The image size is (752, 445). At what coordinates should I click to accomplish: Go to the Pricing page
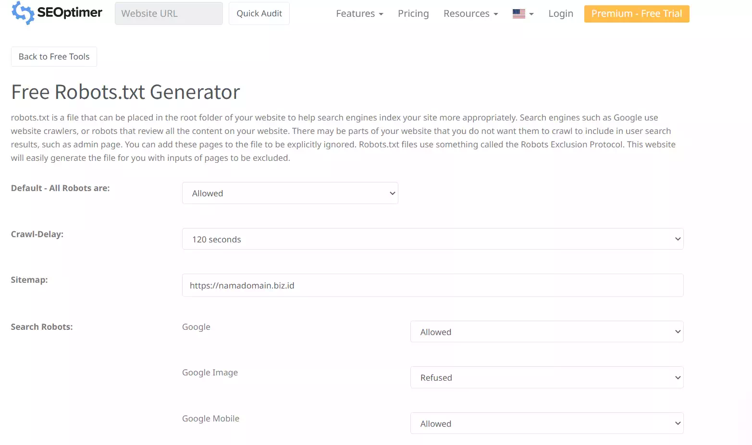pyautogui.click(x=413, y=13)
